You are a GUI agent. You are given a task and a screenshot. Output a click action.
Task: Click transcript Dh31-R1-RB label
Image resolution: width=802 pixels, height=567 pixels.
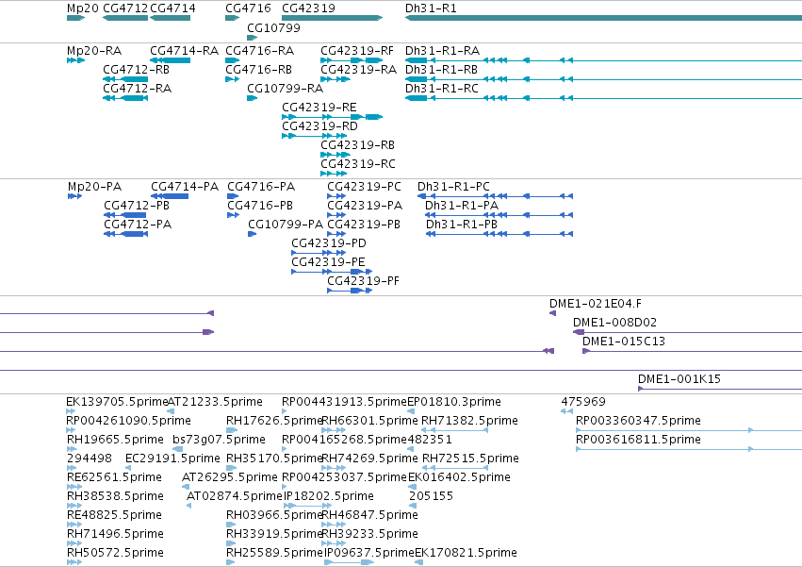pyautogui.click(x=441, y=69)
